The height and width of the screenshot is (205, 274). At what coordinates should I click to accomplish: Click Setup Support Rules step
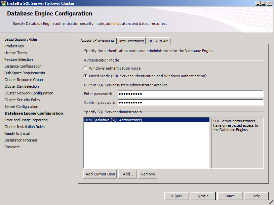[x=21, y=39]
